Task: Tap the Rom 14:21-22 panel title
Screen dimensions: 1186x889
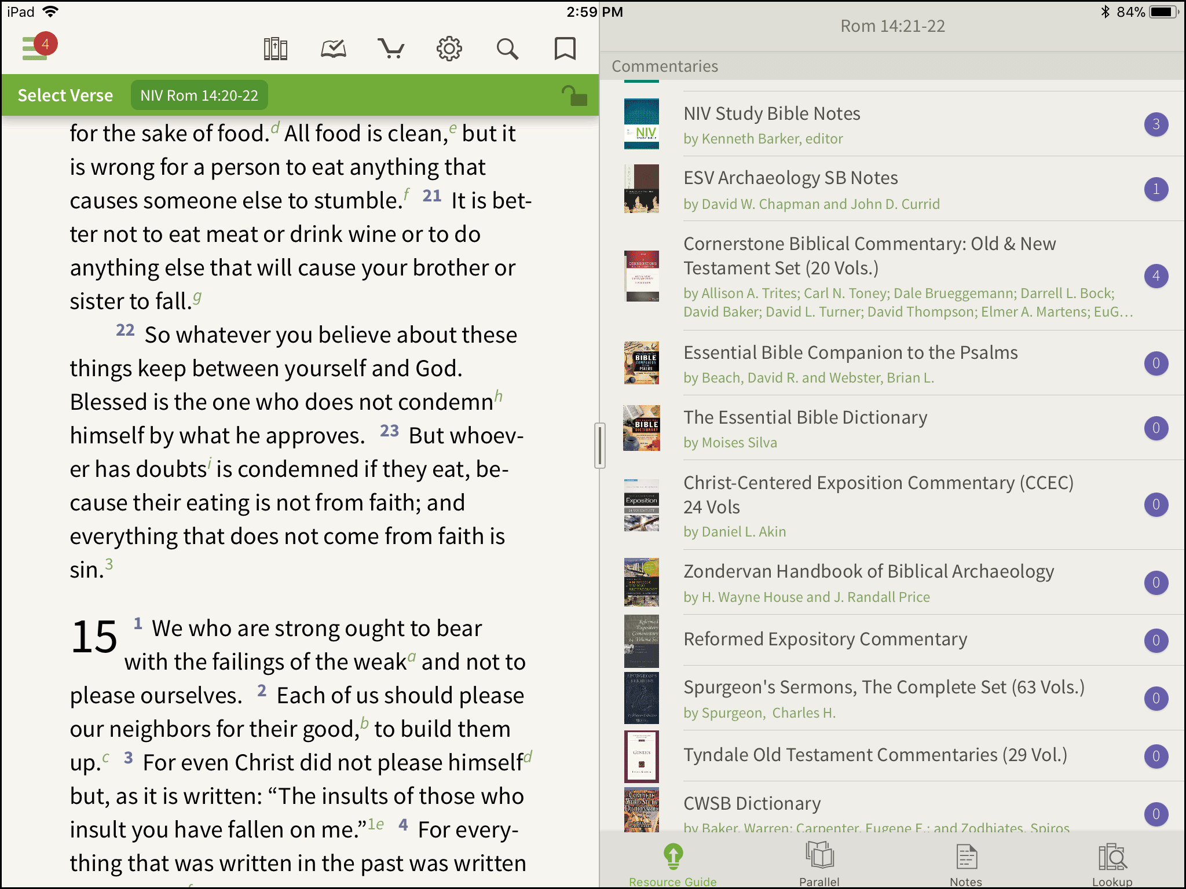Action: 892,26
